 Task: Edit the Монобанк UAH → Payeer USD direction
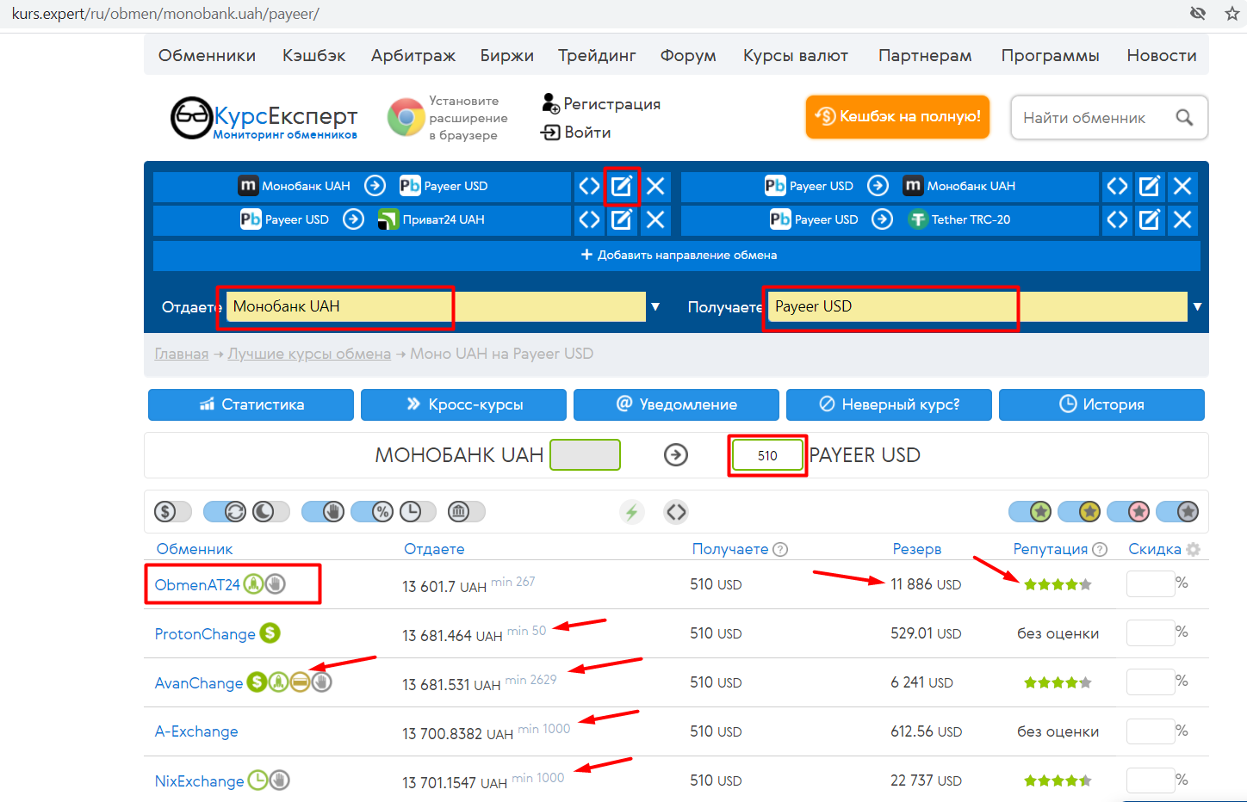[622, 186]
